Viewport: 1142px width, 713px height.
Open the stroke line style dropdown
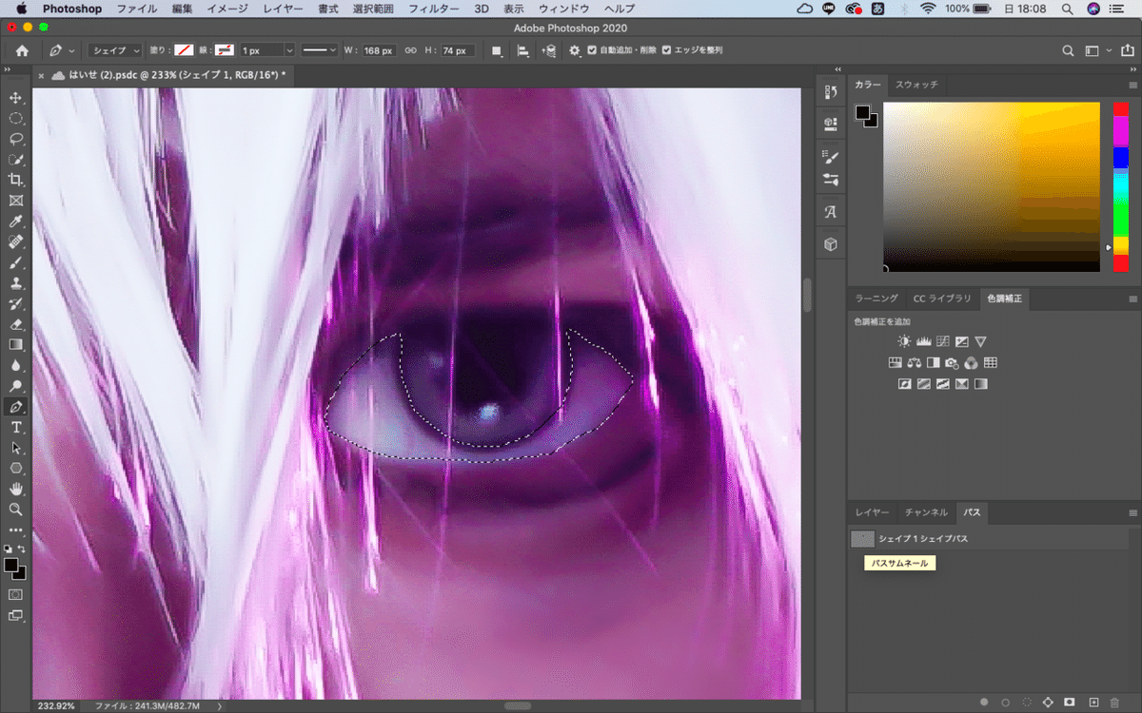coord(319,50)
